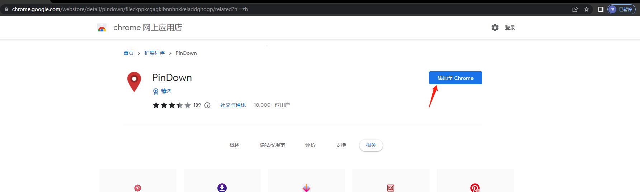Open related extension card with pink Pinterest icon

coord(138,181)
